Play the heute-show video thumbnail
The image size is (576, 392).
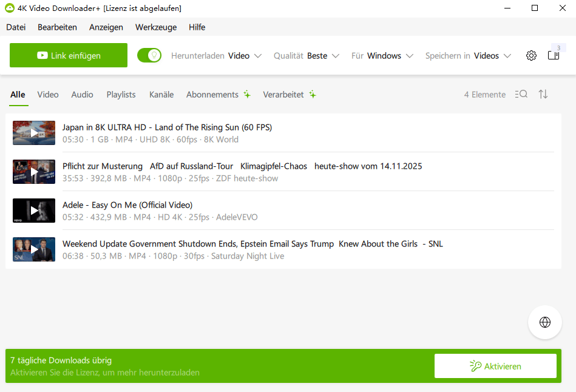34,172
